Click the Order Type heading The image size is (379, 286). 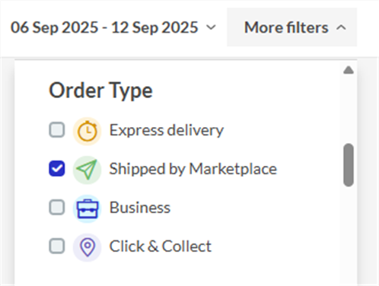click(x=100, y=91)
